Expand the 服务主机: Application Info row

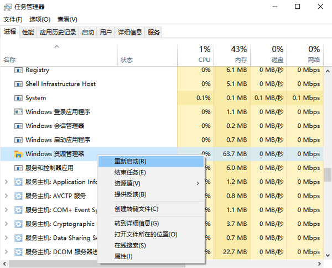tap(6, 182)
